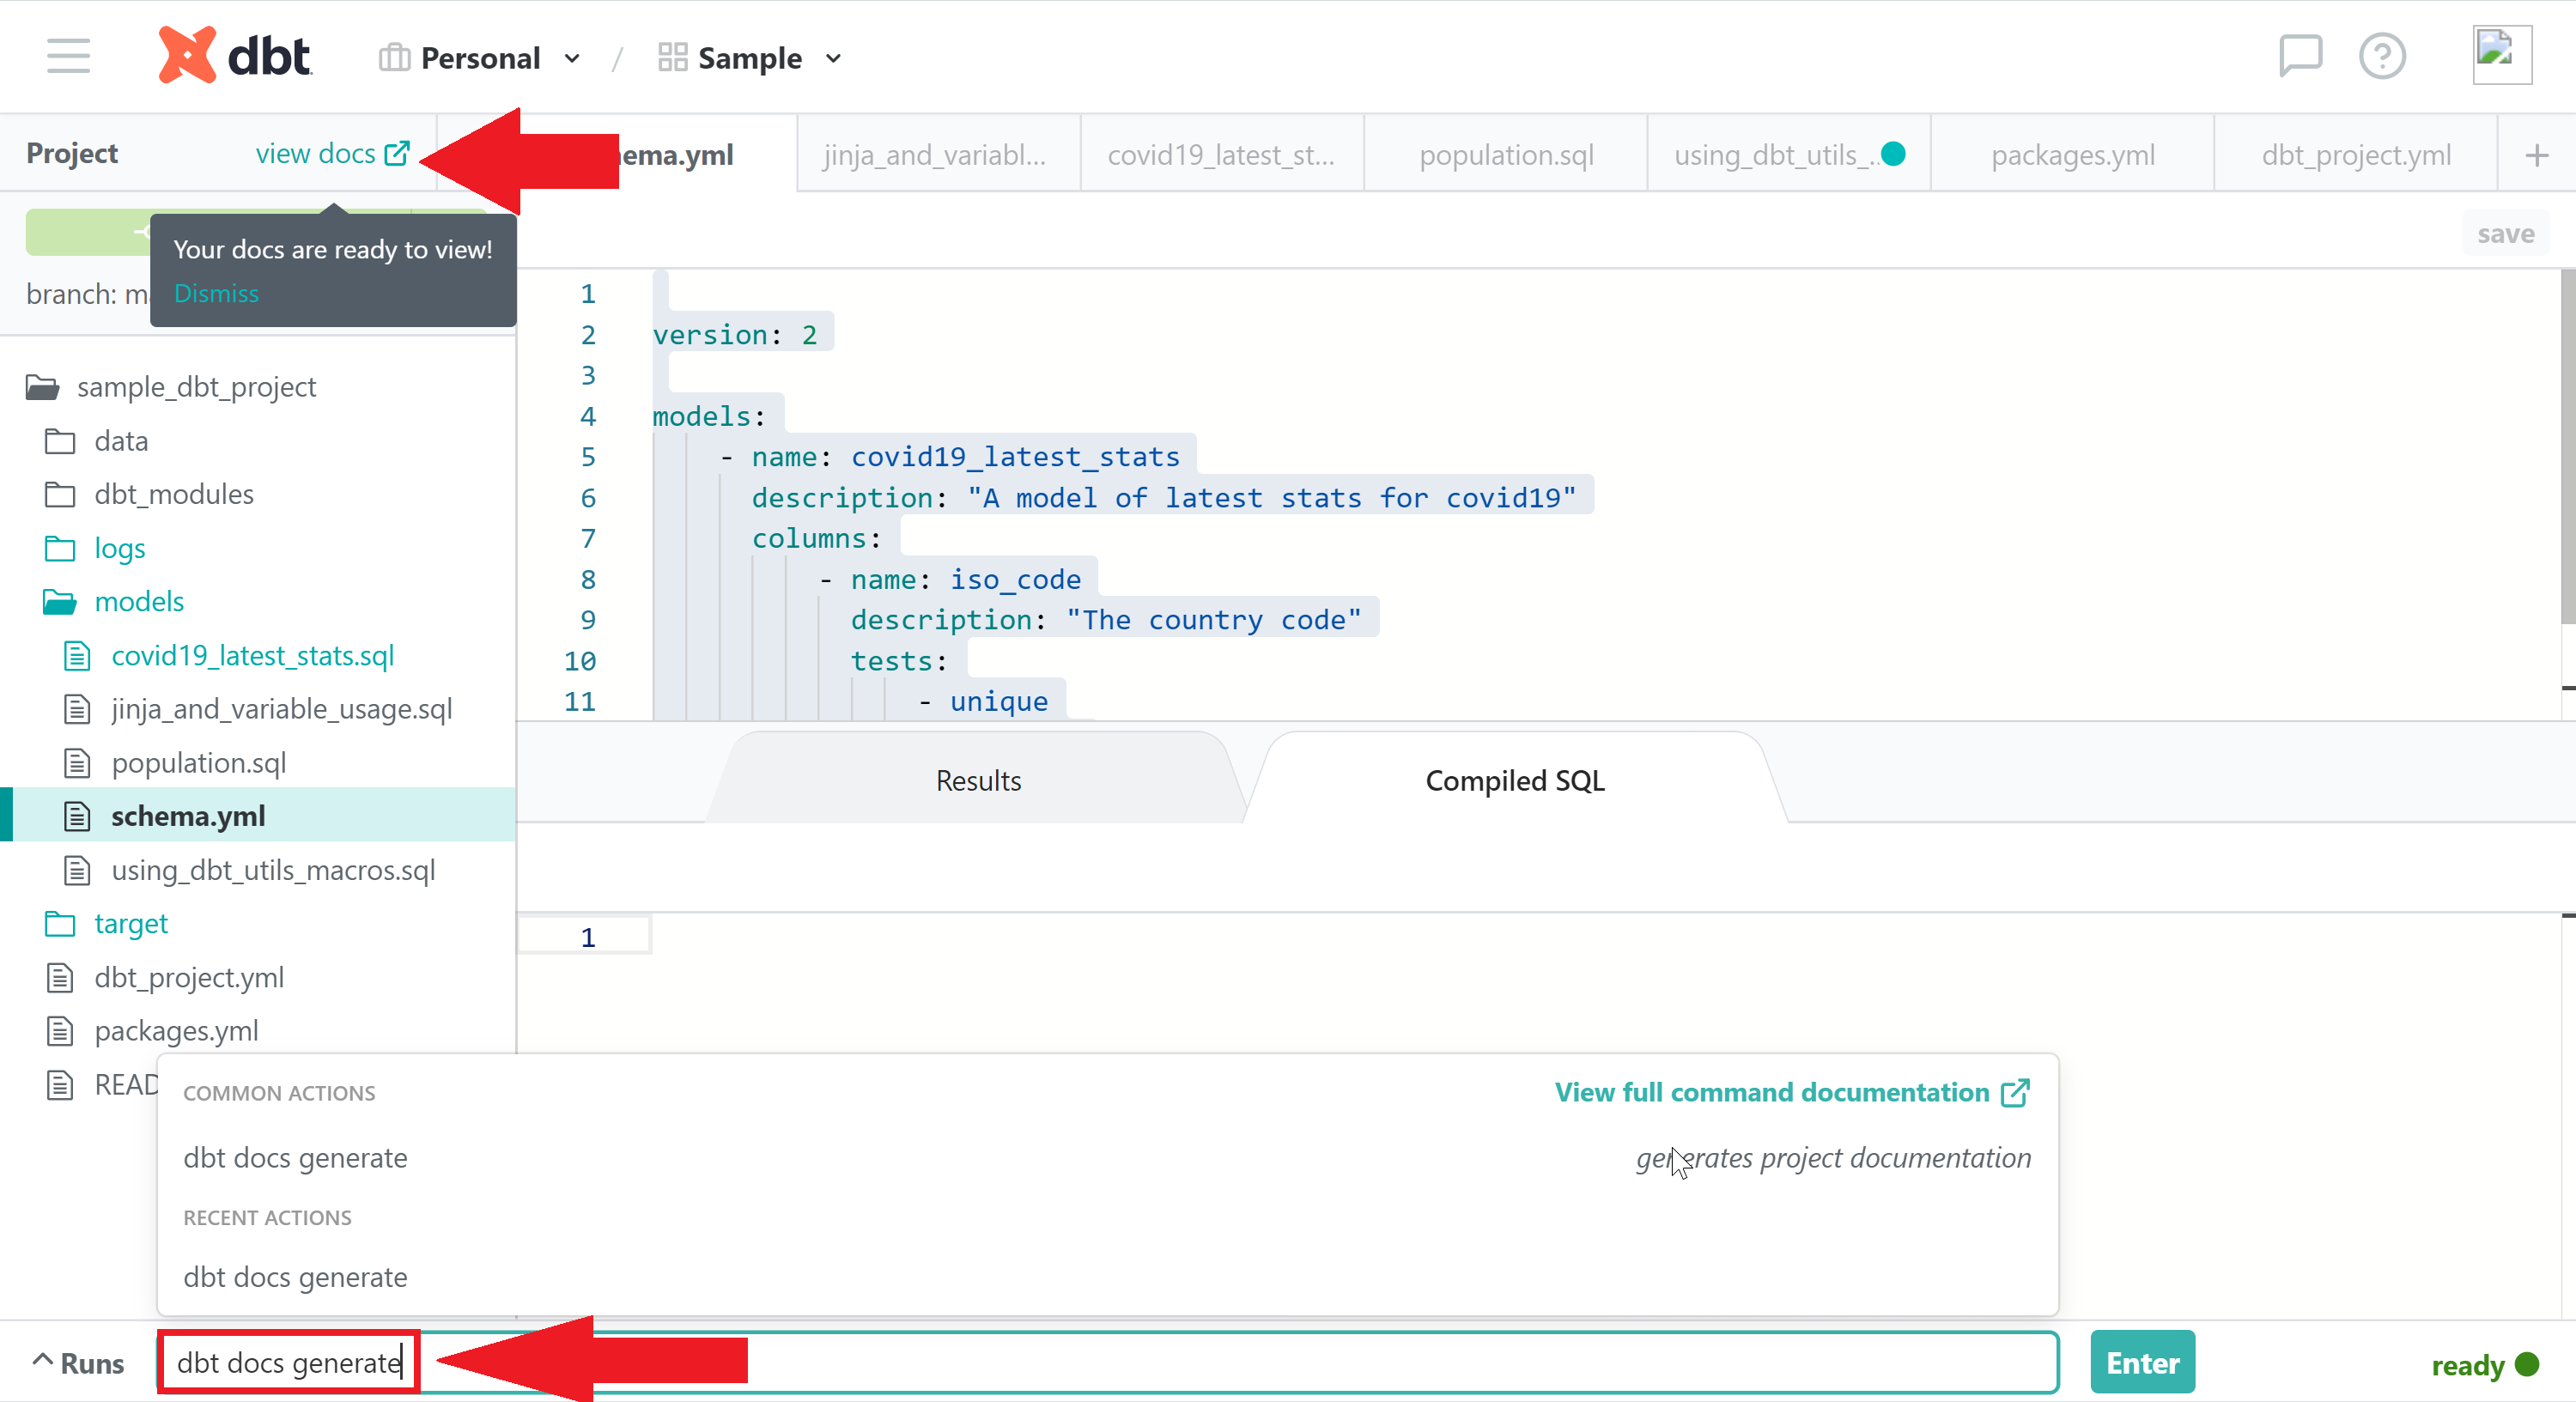Image resolution: width=2576 pixels, height=1402 pixels.
Task: Expand the Personal account dropdown
Action: [x=480, y=58]
